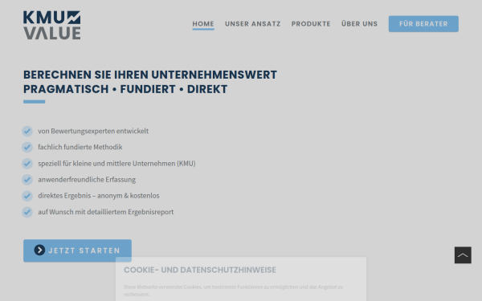Click text 'auf Wunsch mit detailliertem Ergebnisreport'
Image resolution: width=482 pixels, height=301 pixels.
click(106, 212)
